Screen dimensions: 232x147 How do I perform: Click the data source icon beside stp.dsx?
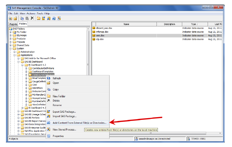[94, 39]
